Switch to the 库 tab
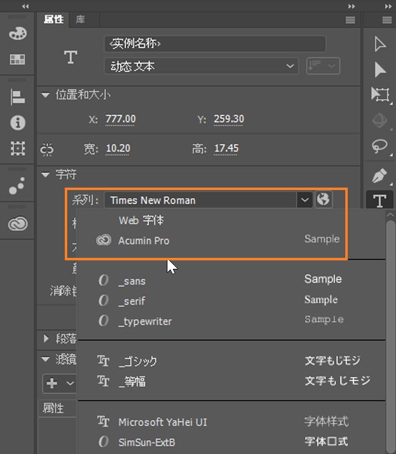 (x=80, y=20)
